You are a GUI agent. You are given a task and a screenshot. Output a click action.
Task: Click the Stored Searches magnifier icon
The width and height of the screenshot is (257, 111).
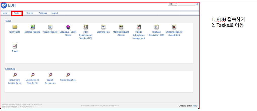pyautogui.click(x=68, y=75)
